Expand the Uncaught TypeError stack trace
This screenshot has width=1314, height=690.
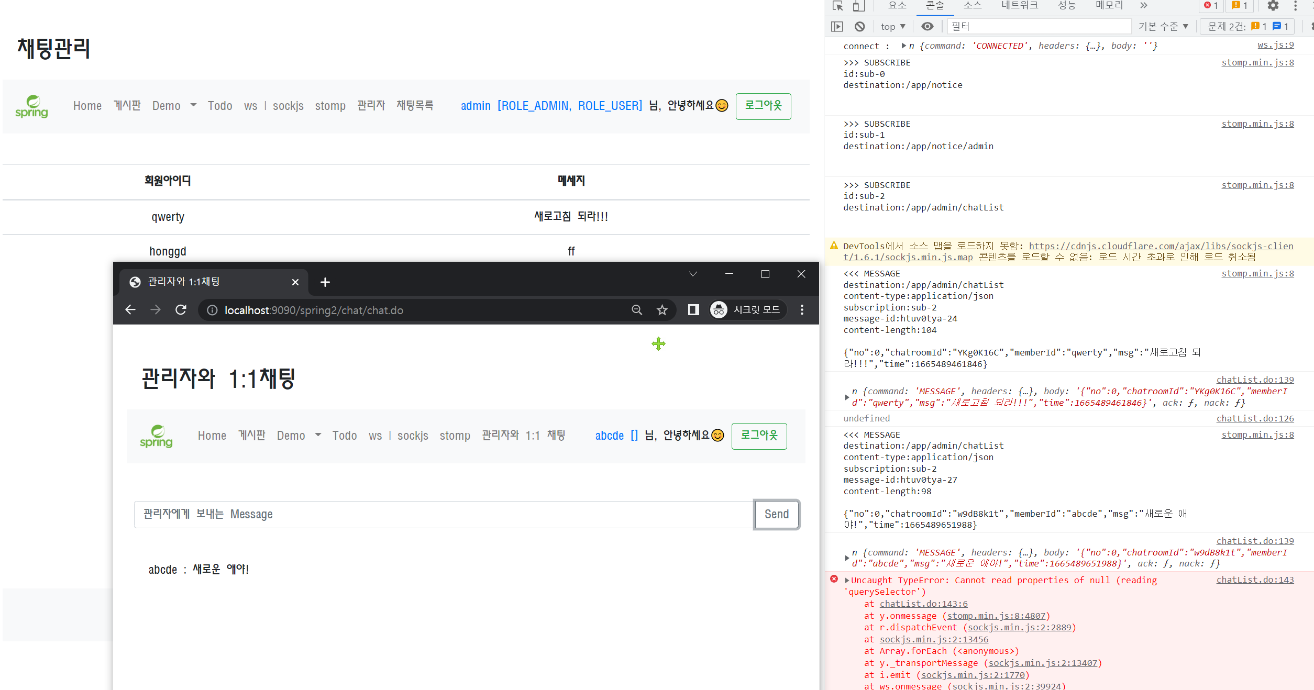click(847, 580)
